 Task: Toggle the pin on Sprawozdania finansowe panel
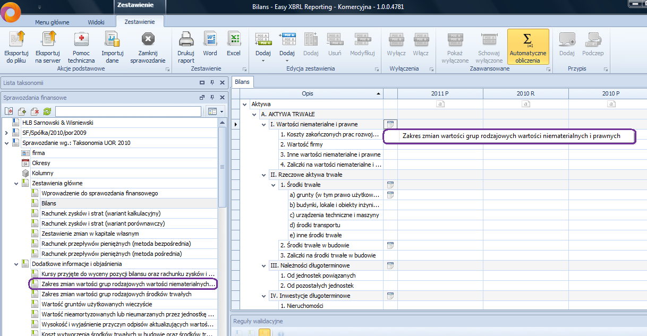pos(211,98)
